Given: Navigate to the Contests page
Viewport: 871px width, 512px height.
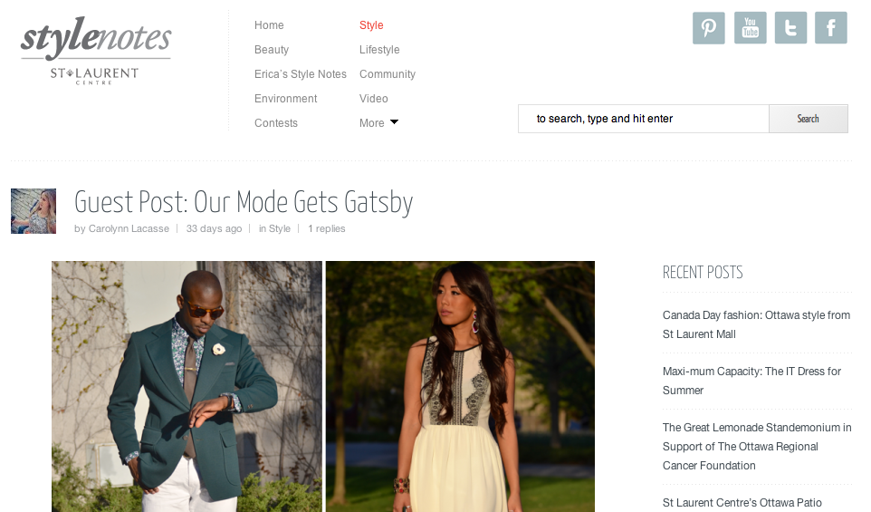Looking at the screenshot, I should (x=275, y=123).
